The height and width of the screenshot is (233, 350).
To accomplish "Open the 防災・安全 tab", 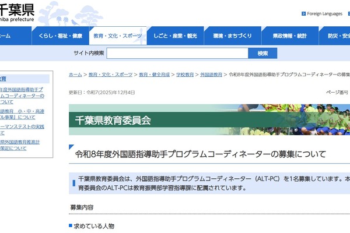I will (335, 36).
